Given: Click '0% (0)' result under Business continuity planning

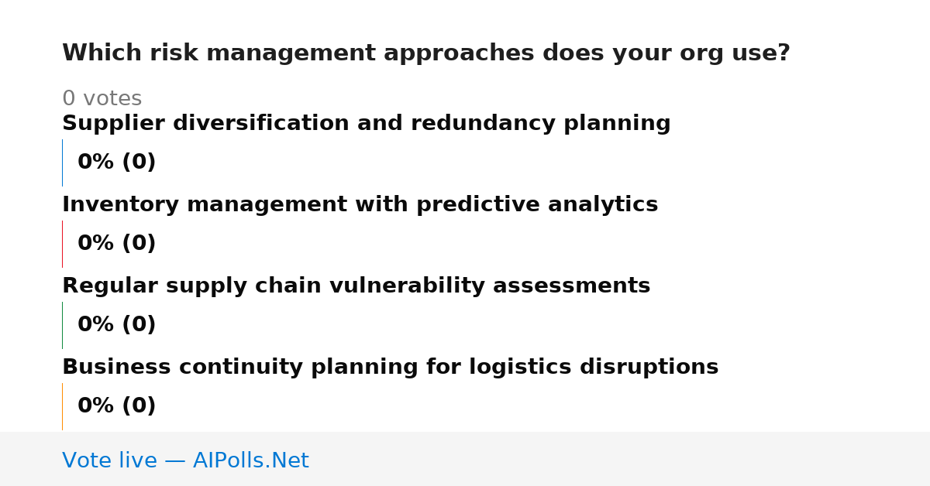Looking at the screenshot, I should (116, 406).
